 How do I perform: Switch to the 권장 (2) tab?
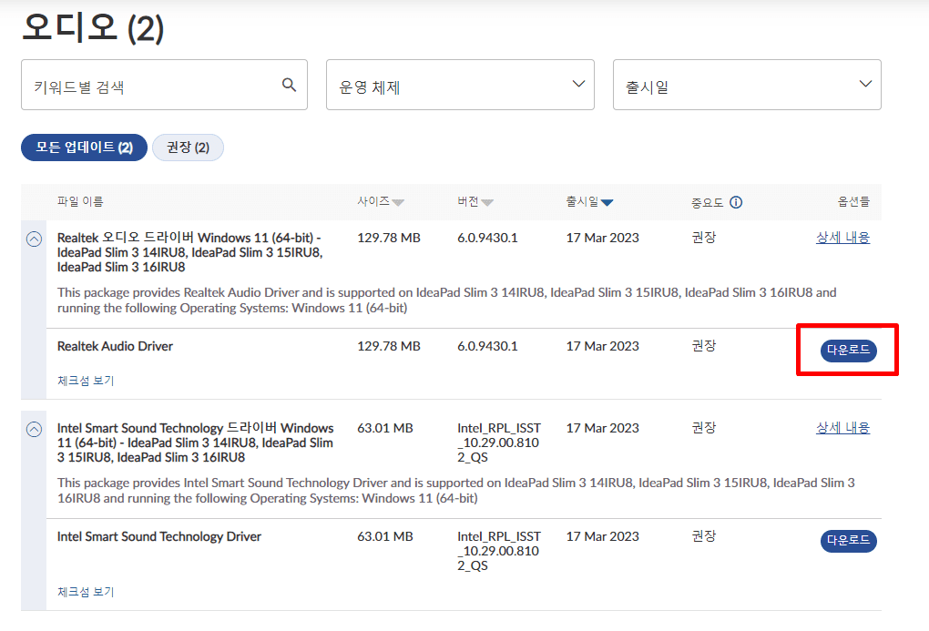click(x=188, y=148)
